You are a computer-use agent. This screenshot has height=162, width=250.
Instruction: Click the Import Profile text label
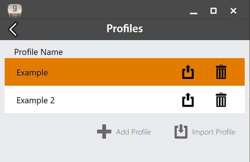point(214,132)
